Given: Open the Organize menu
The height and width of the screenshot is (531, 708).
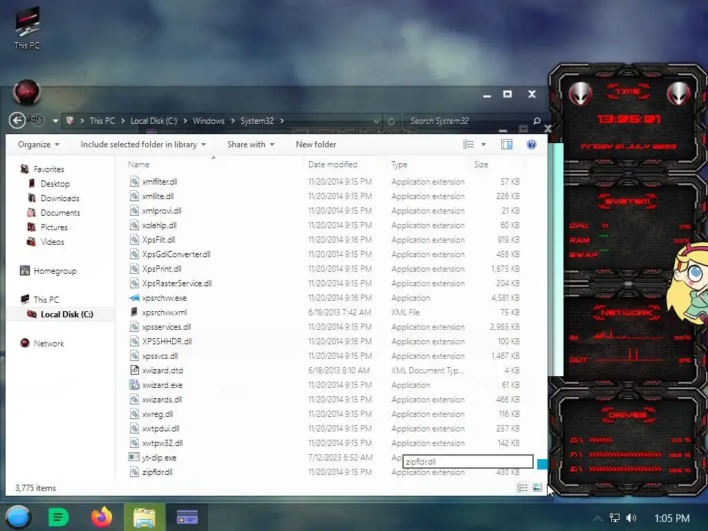Looking at the screenshot, I should (x=39, y=145).
